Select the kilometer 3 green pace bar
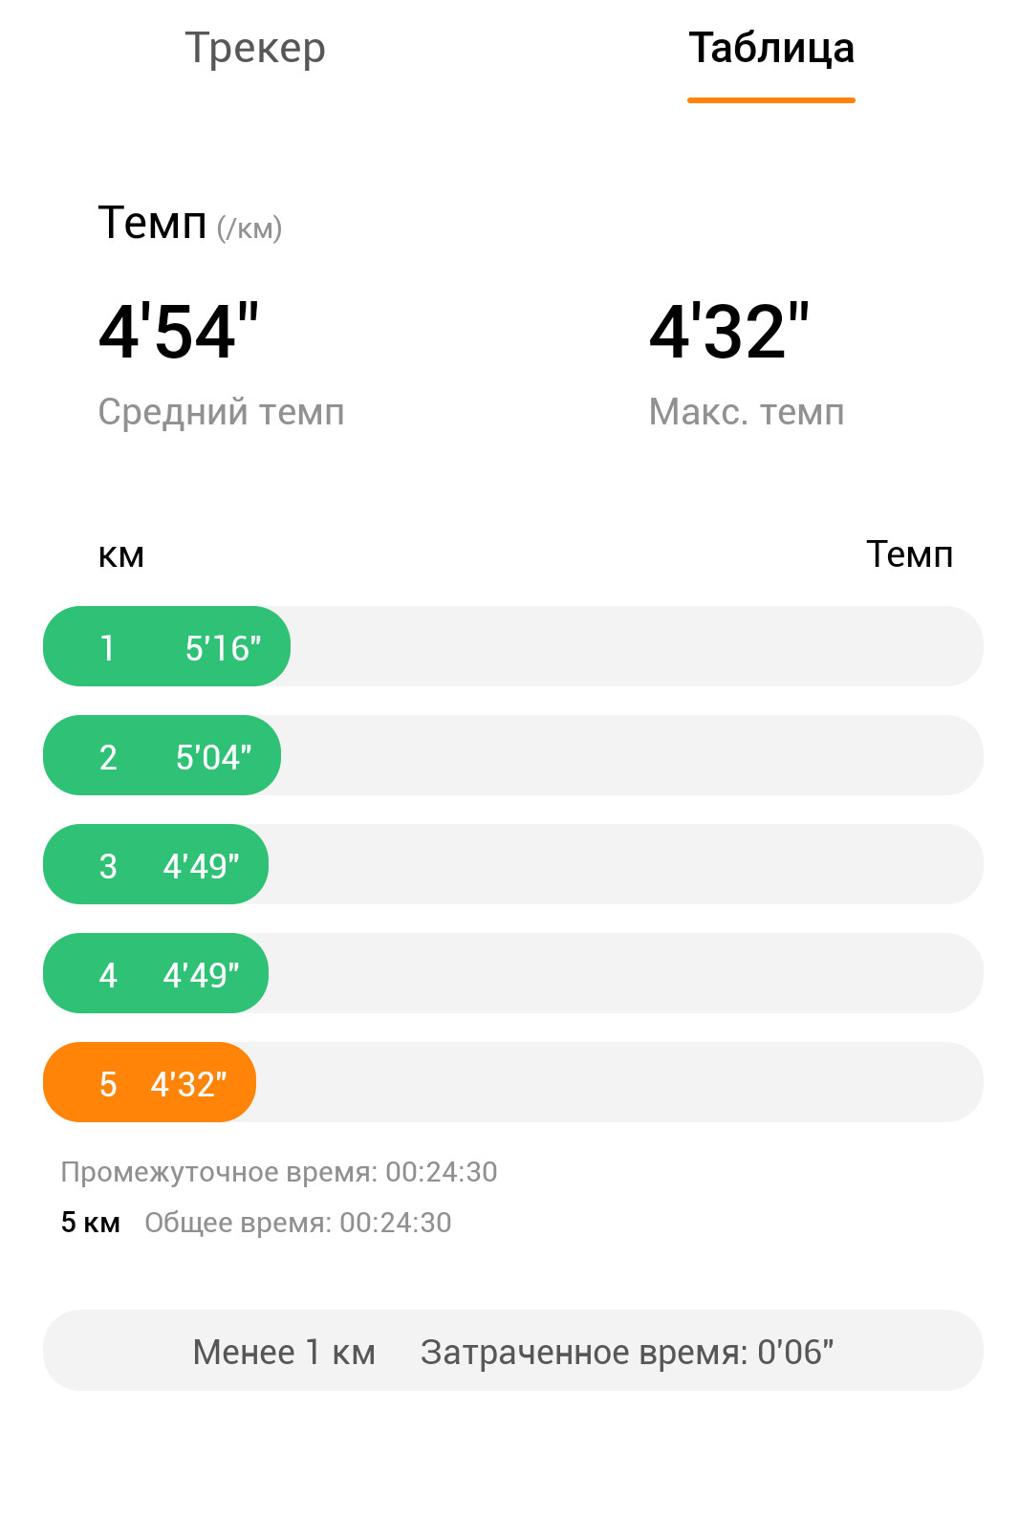This screenshot has width=1019, height=1540. (156, 864)
